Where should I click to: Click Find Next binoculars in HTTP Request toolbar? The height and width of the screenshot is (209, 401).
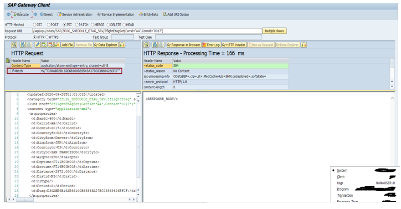[x=30, y=45]
